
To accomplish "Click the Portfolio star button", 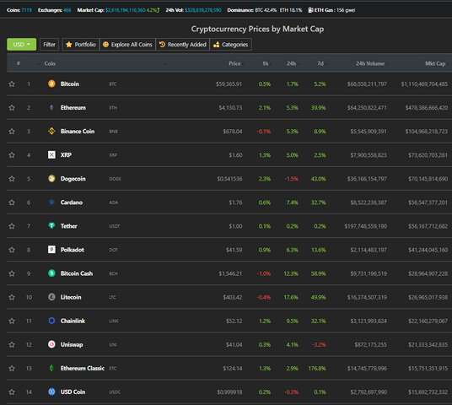I will coord(81,45).
